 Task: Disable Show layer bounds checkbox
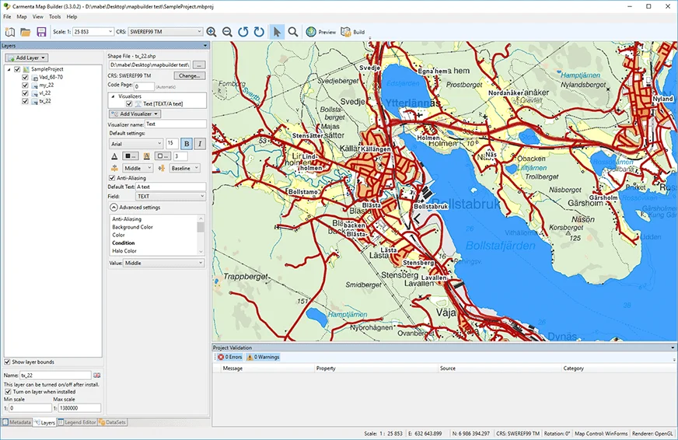point(7,362)
